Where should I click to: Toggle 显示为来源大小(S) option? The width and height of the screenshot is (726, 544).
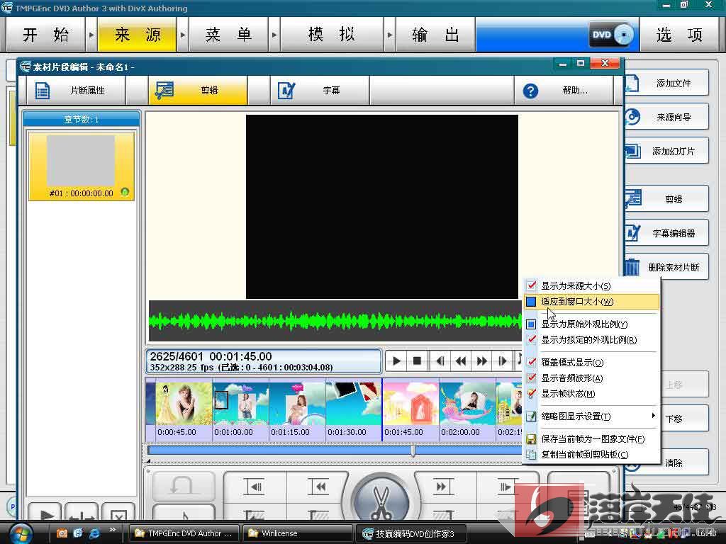pyautogui.click(x=592, y=286)
